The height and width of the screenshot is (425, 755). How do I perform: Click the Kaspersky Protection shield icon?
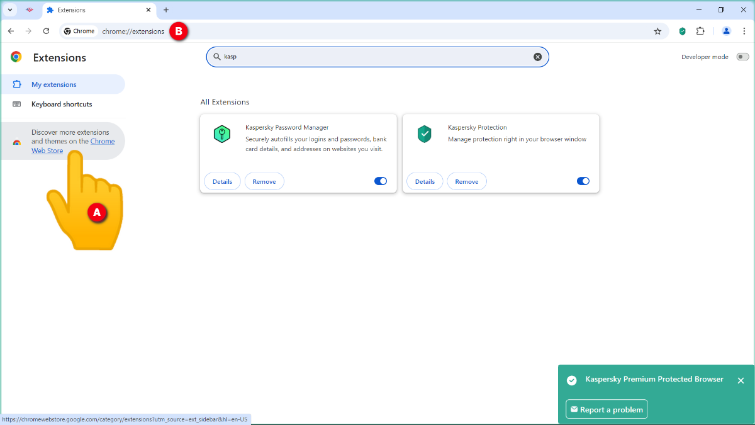[425, 133]
